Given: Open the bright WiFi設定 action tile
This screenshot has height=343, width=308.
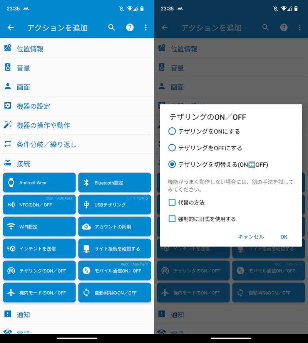Looking at the screenshot, I should [39, 226].
